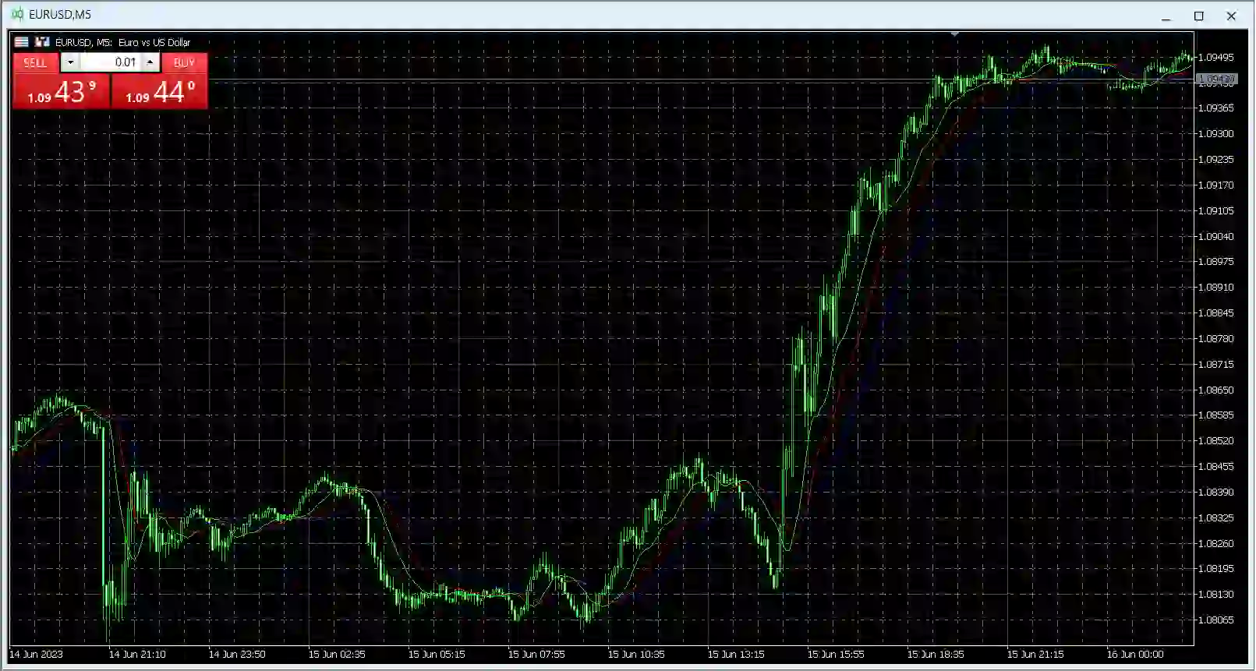Click the EURUSD,M5 chart window icon

click(x=17, y=14)
